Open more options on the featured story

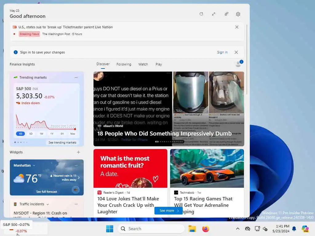168,74
